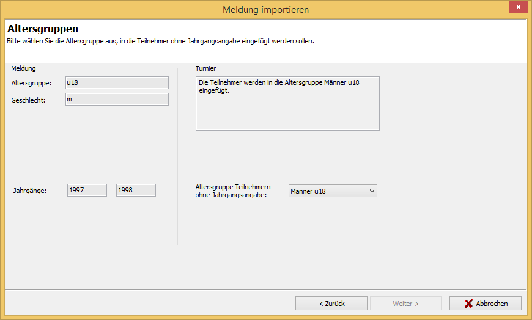The height and width of the screenshot is (320, 532).
Task: Click the Jahrgänge label
Action: (30, 191)
